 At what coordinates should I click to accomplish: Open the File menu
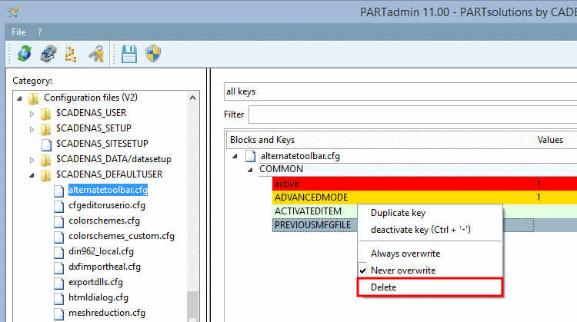[18, 32]
